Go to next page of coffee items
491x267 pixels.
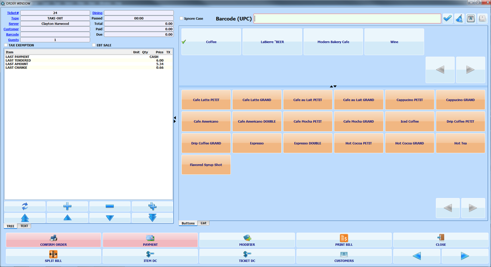coord(473,208)
